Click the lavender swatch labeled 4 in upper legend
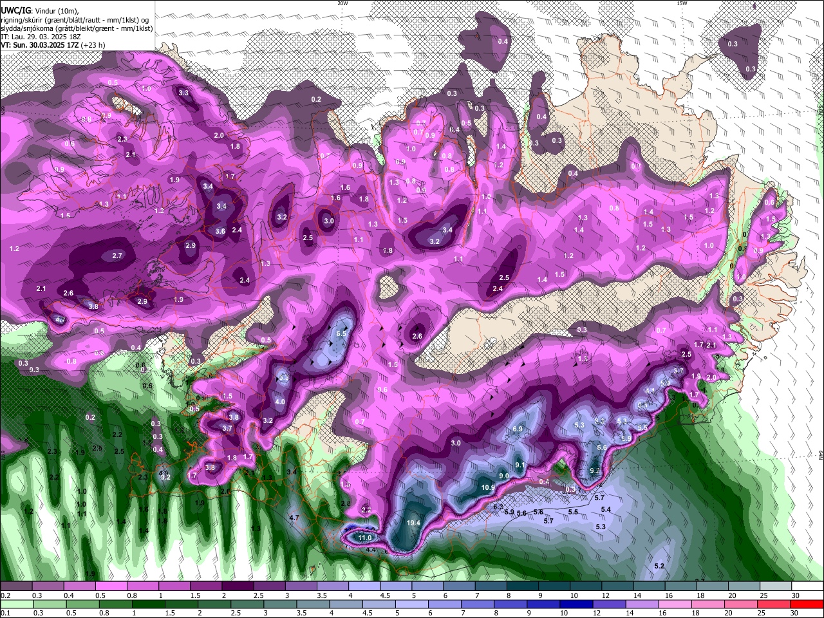824x618 pixels. point(364,586)
